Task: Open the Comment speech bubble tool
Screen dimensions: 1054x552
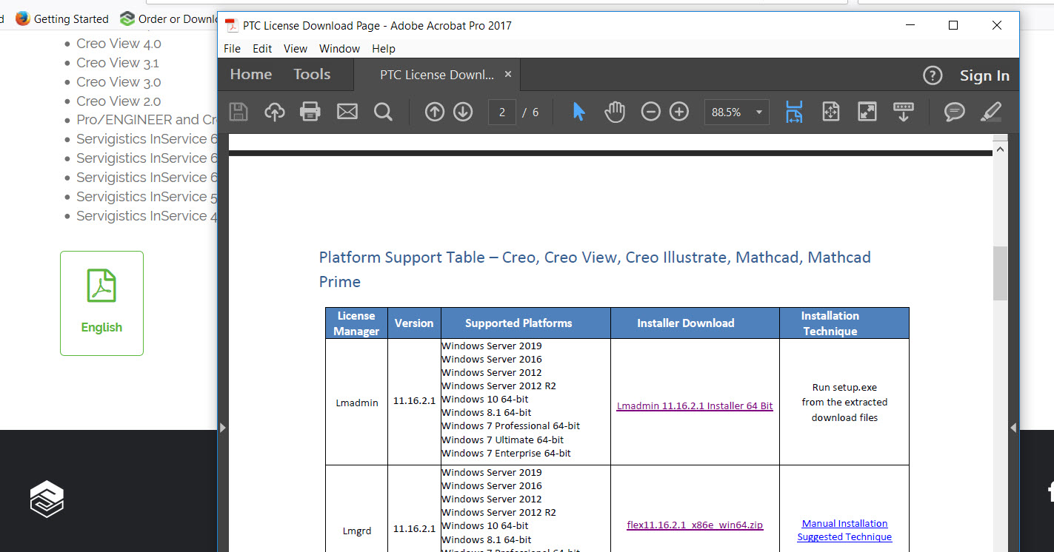Action: click(x=954, y=111)
